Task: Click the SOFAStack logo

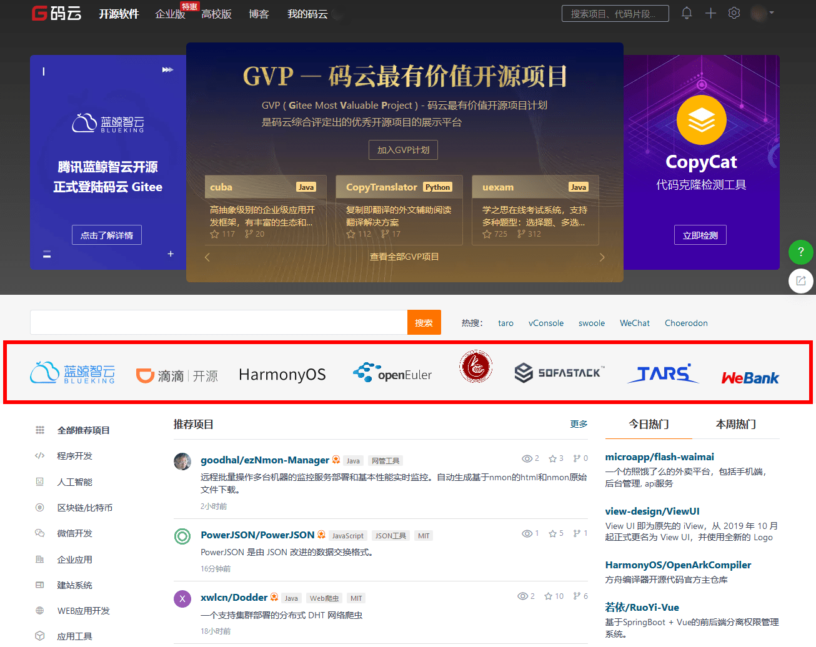Action: [559, 373]
